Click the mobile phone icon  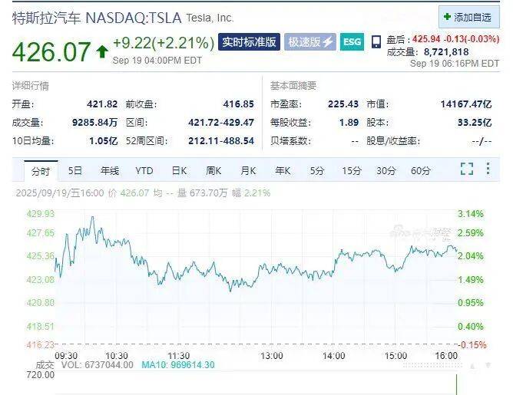pyautogui.click(x=376, y=42)
